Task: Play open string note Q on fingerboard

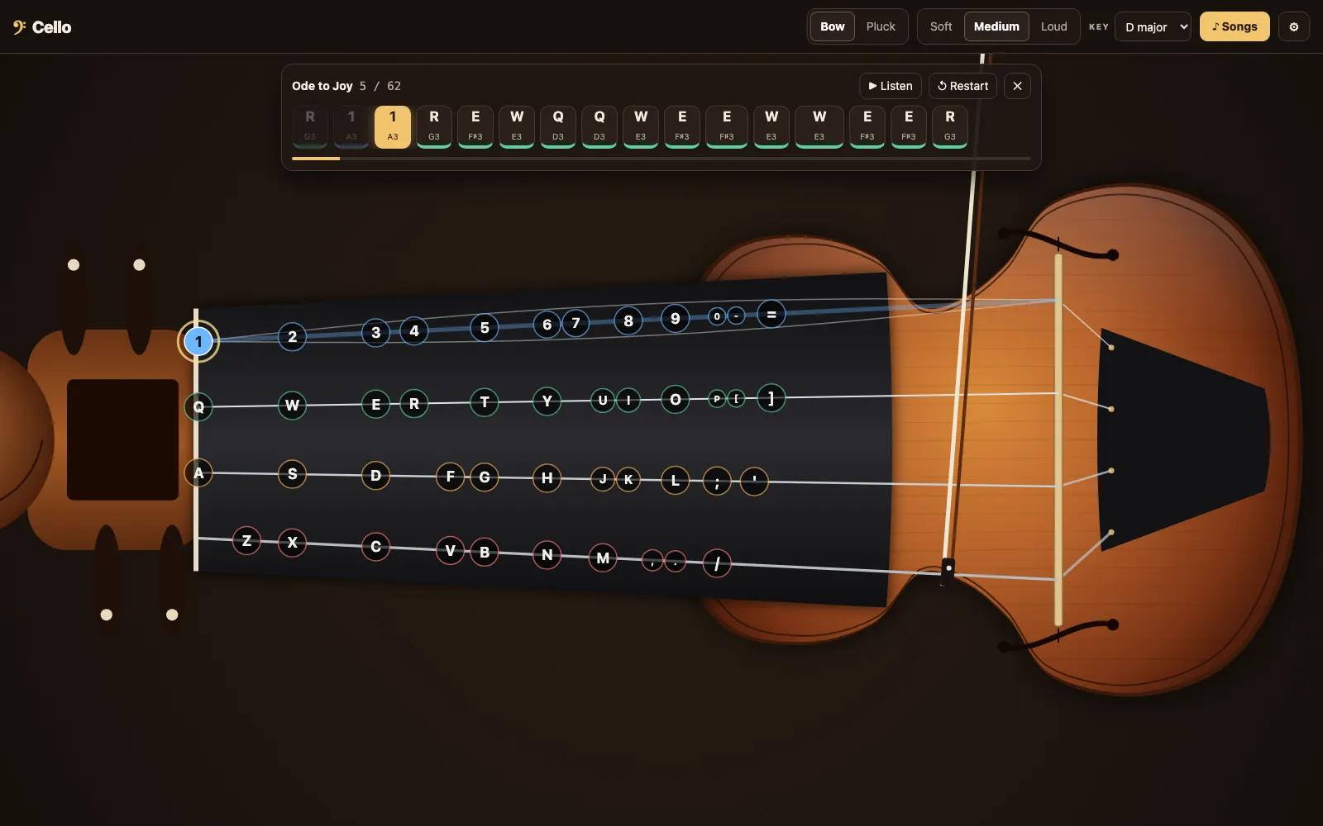Action: (198, 406)
